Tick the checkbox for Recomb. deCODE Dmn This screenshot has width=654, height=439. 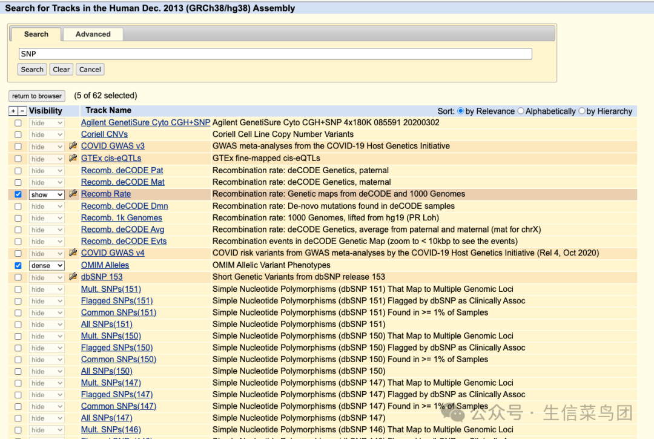(18, 206)
